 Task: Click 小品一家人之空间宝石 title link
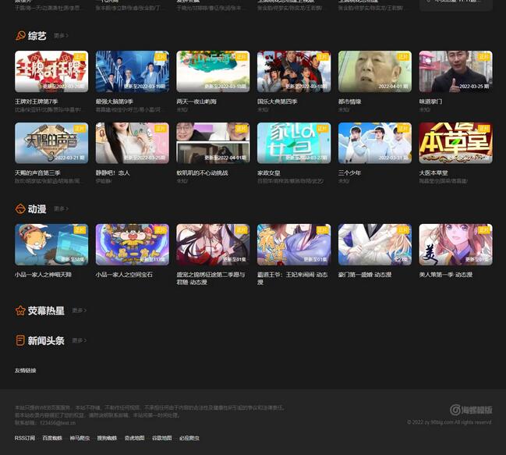click(x=124, y=275)
